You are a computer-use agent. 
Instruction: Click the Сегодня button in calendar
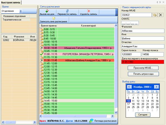[x=143, y=115]
